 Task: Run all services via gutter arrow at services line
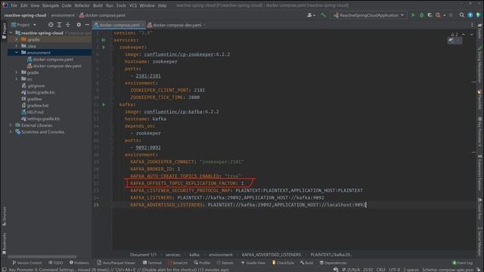pos(104,40)
